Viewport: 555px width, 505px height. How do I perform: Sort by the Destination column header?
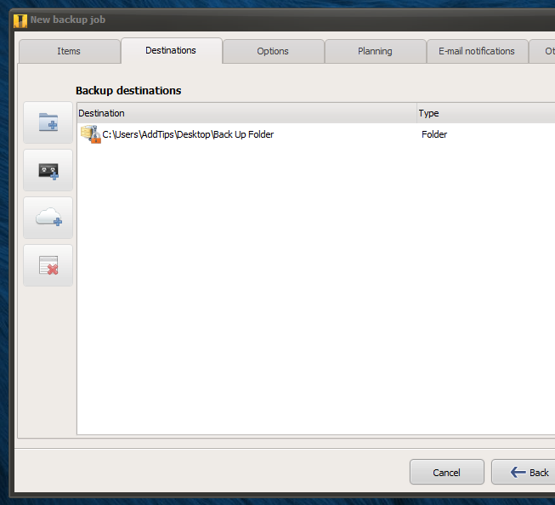tap(246, 113)
